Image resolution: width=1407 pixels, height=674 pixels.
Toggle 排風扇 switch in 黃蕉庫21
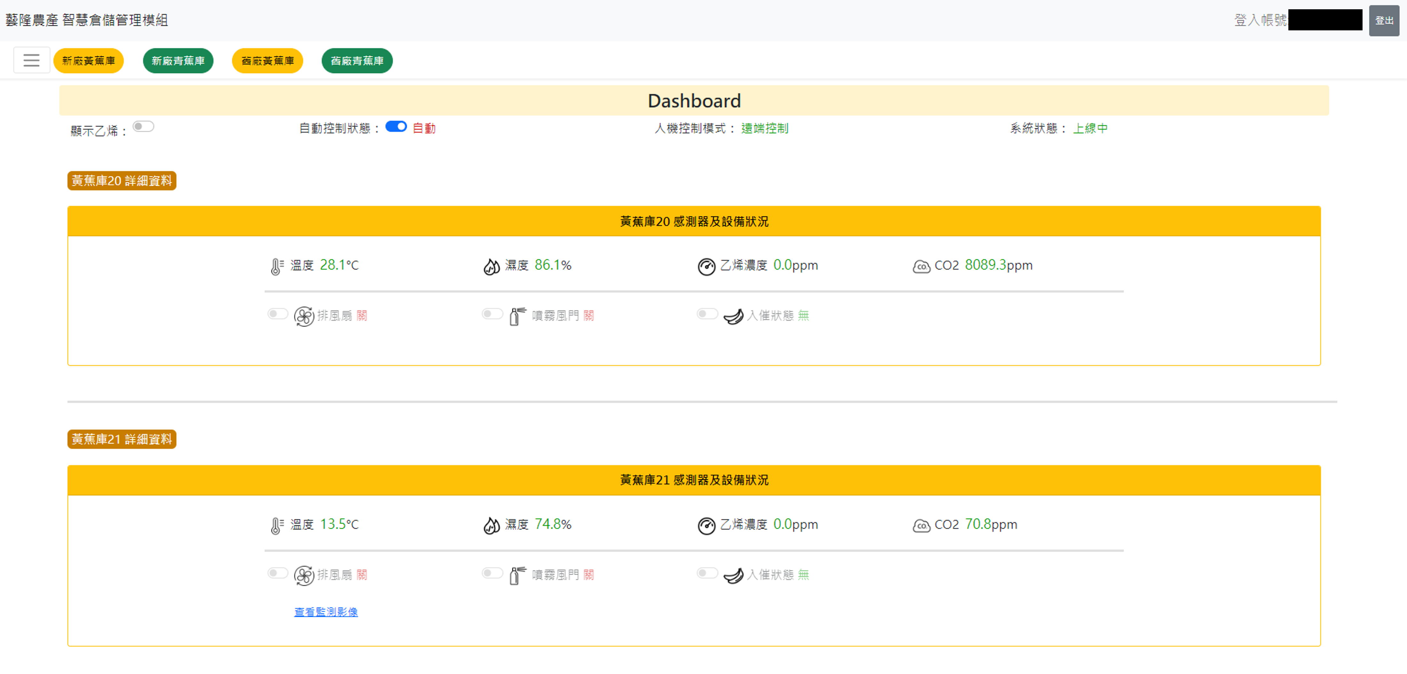pyautogui.click(x=278, y=573)
